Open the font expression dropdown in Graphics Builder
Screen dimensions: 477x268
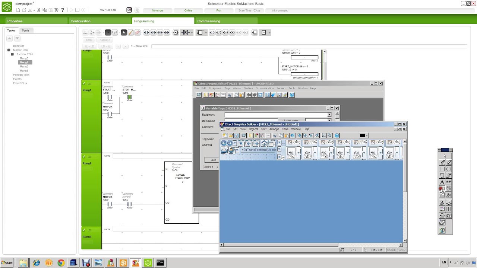click(279, 150)
